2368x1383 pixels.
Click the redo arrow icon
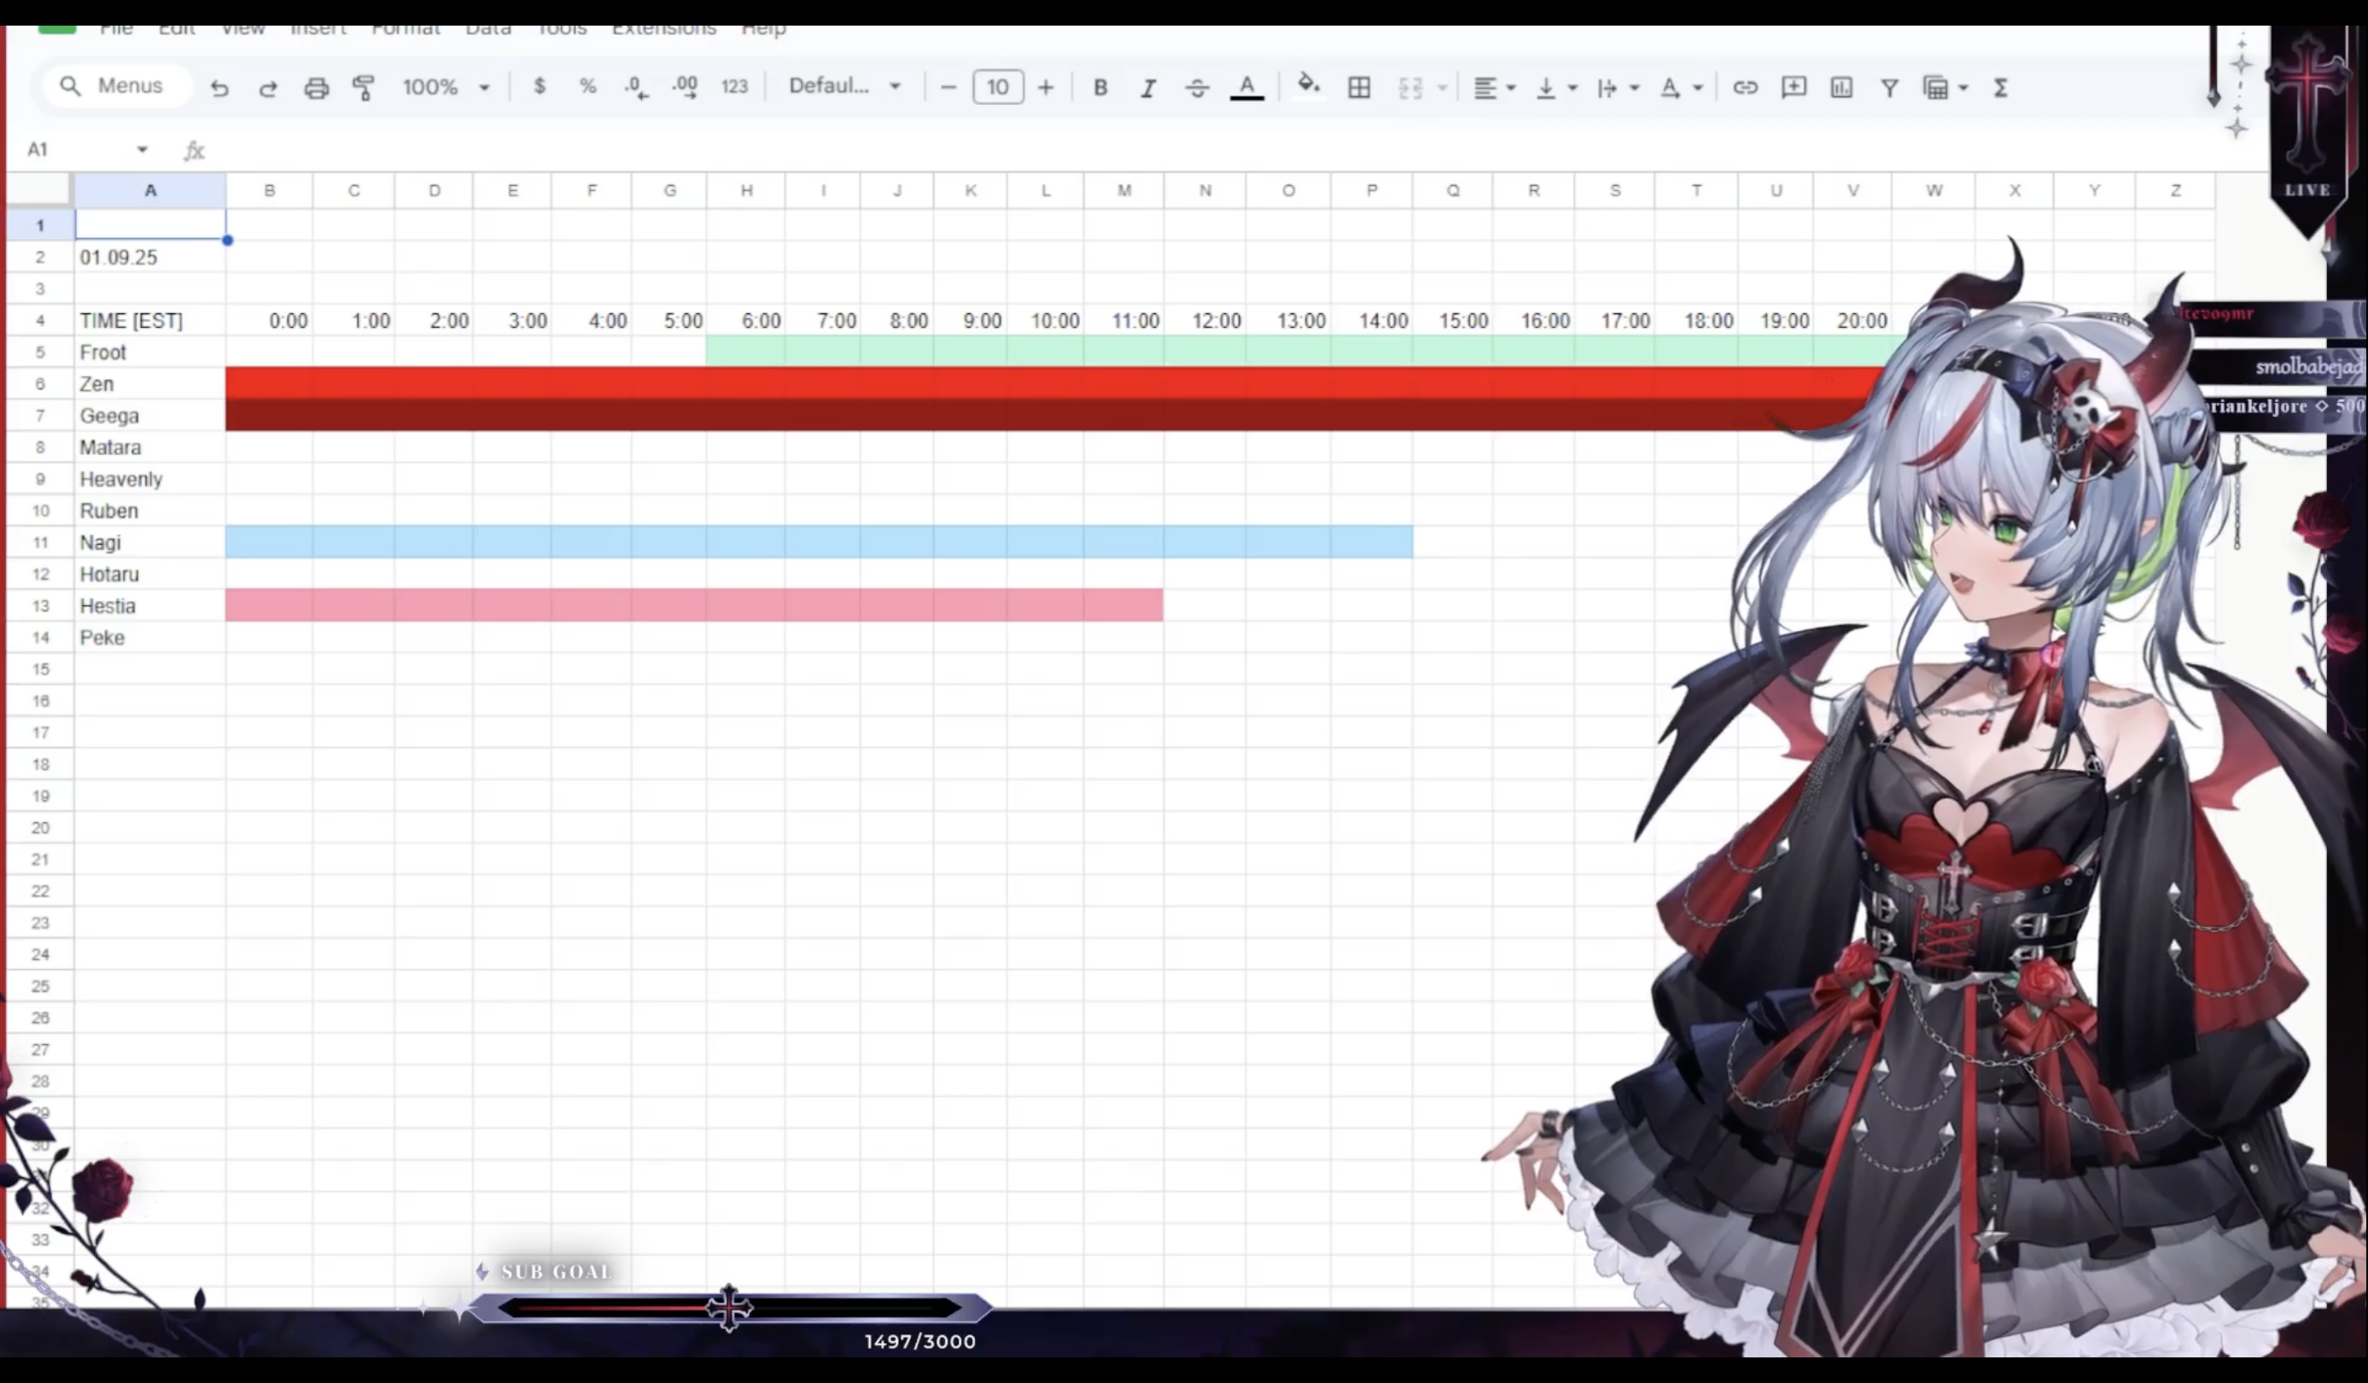pos(268,87)
